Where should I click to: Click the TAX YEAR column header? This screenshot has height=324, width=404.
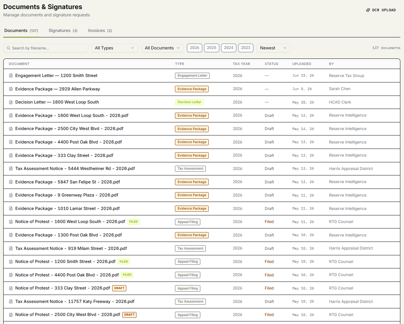coord(241,64)
